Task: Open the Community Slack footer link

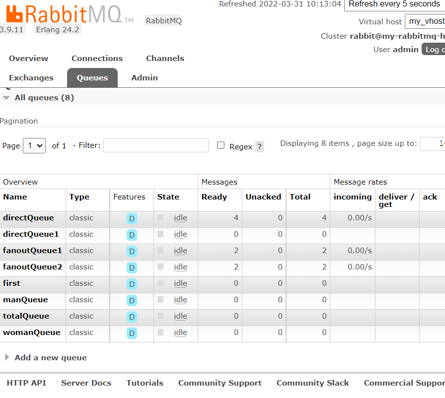Action: [x=313, y=383]
